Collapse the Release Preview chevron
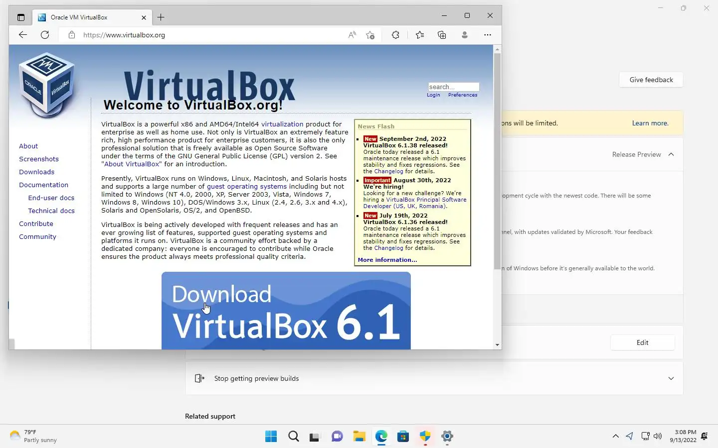Image resolution: width=718 pixels, height=448 pixels. [671, 154]
